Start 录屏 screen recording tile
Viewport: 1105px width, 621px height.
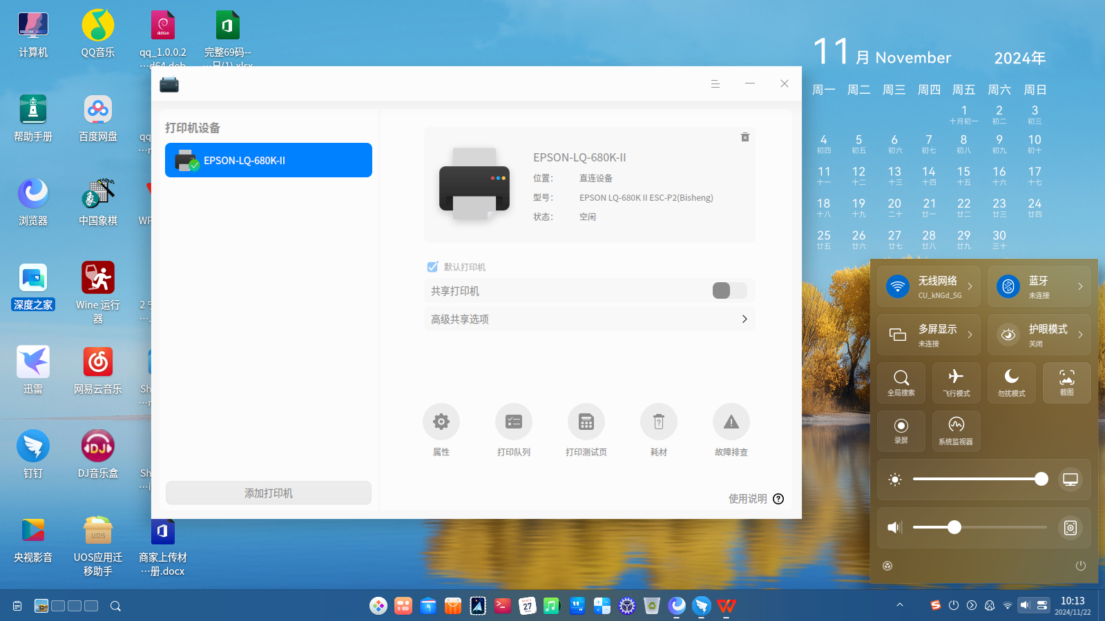(x=901, y=431)
